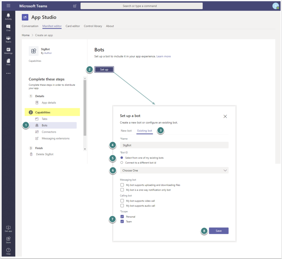
Task: Open the Teams app launcher grid
Action: point(8,6)
